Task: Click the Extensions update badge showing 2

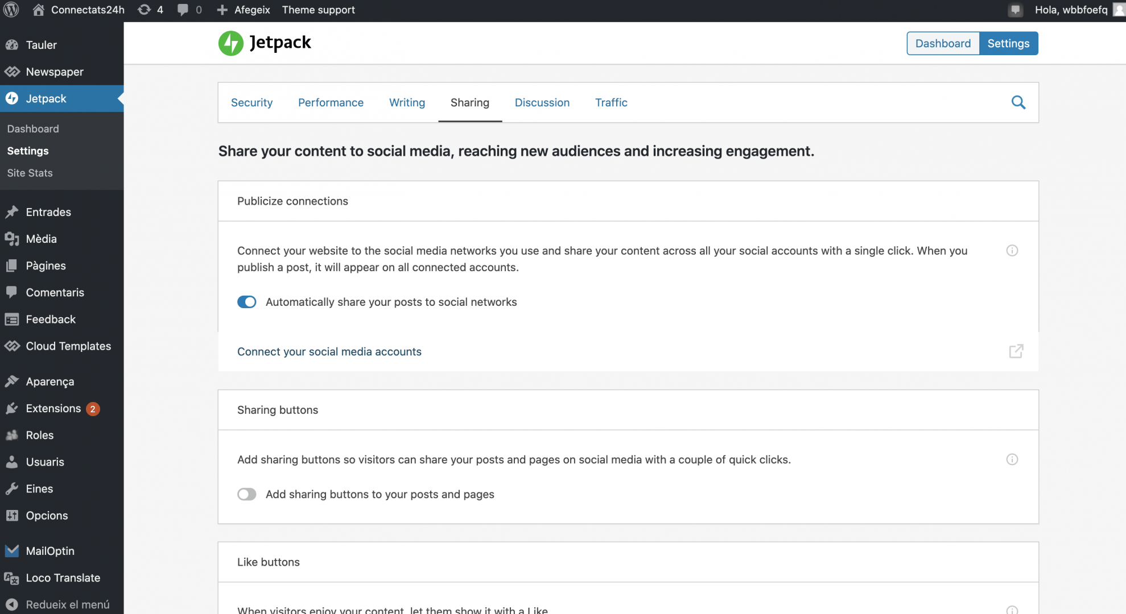Action: (93, 409)
